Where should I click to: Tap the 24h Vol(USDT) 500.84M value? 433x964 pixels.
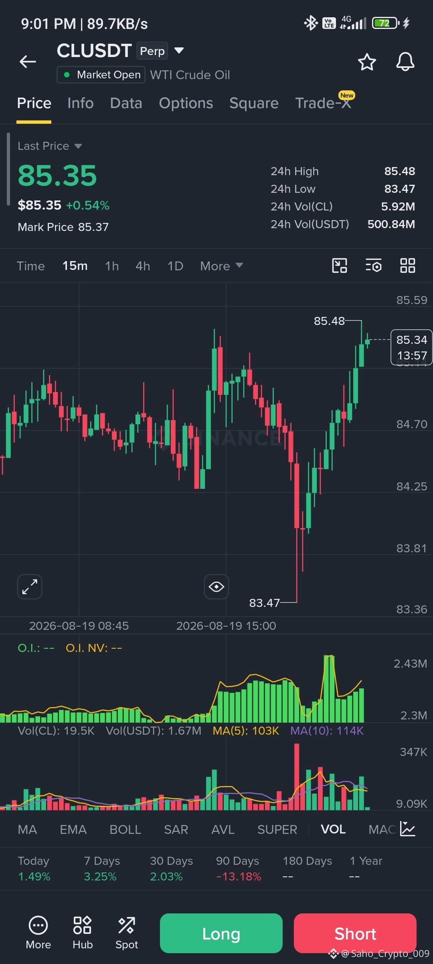click(391, 224)
